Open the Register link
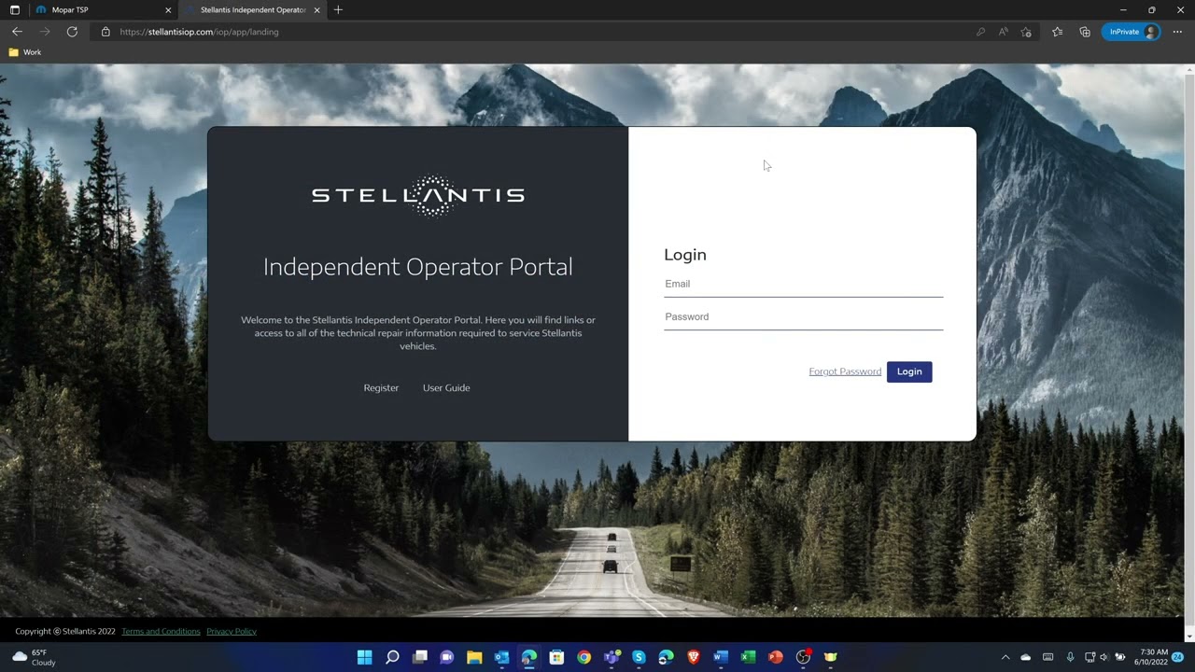Image resolution: width=1195 pixels, height=672 pixels. click(381, 388)
